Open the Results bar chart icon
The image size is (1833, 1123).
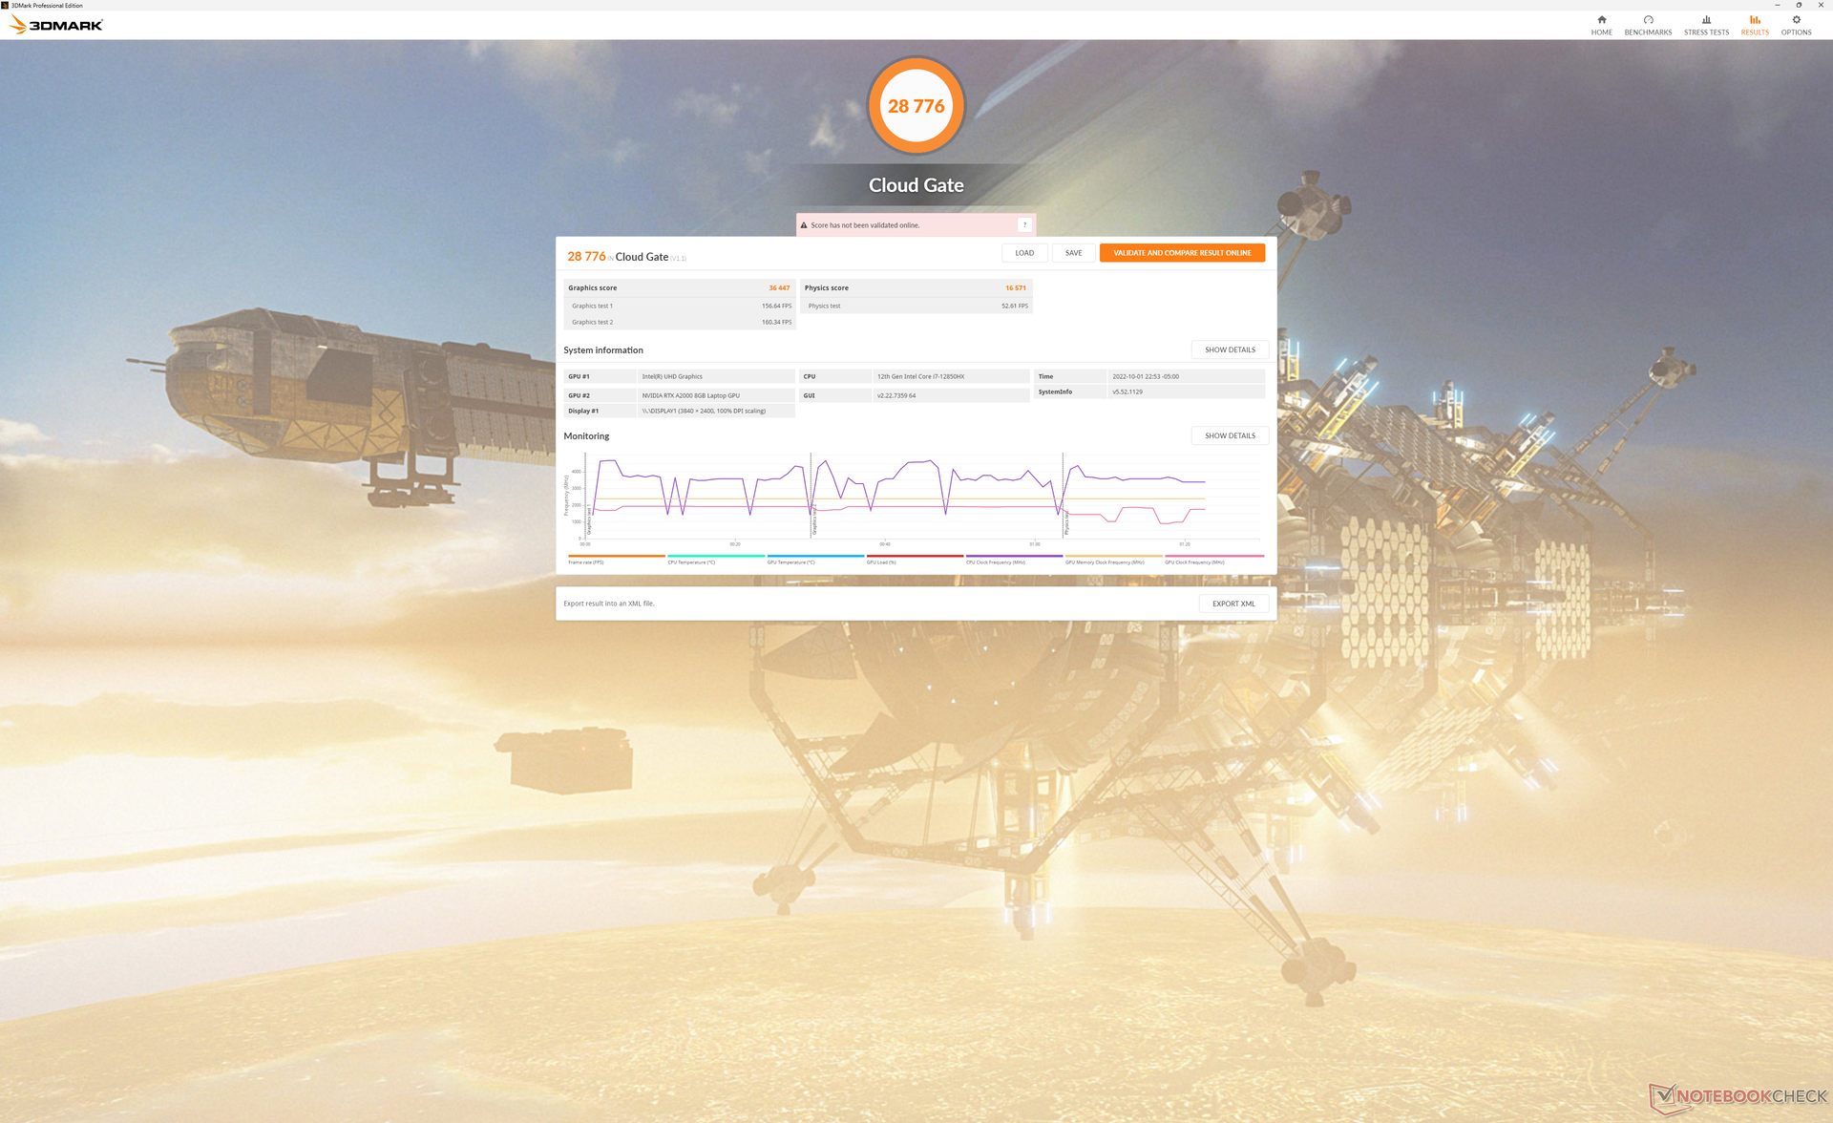click(1754, 20)
